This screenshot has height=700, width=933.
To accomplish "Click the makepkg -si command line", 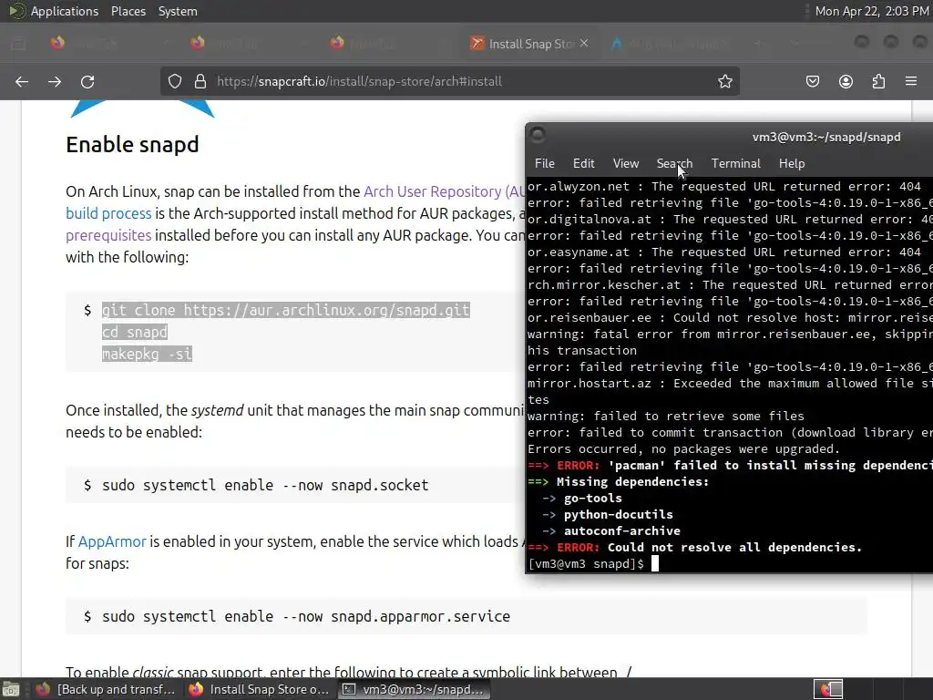I will [x=147, y=355].
